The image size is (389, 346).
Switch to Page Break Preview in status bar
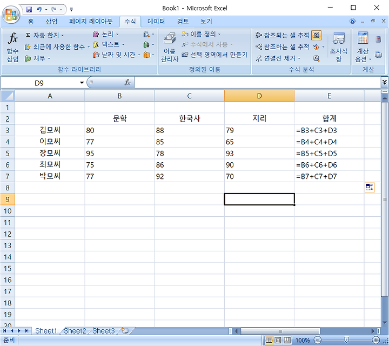pyautogui.click(x=287, y=340)
